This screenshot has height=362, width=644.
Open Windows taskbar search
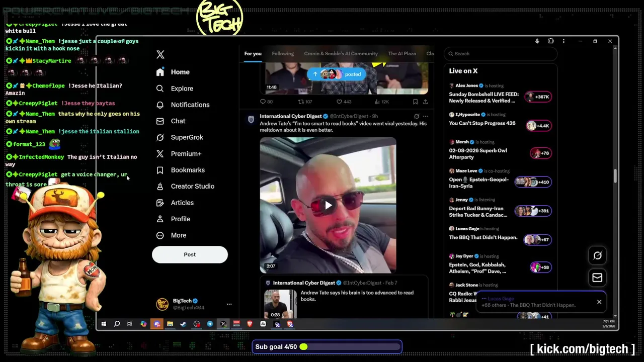tap(117, 324)
